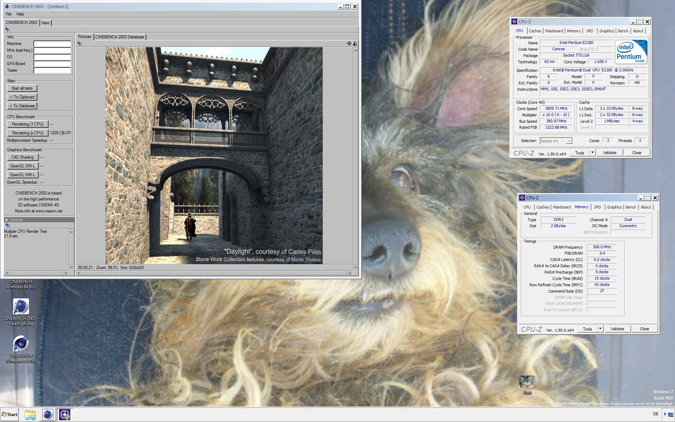This screenshot has height=422, width=675.
Task: Show hidden system tray icons arrow
Action: [665, 414]
